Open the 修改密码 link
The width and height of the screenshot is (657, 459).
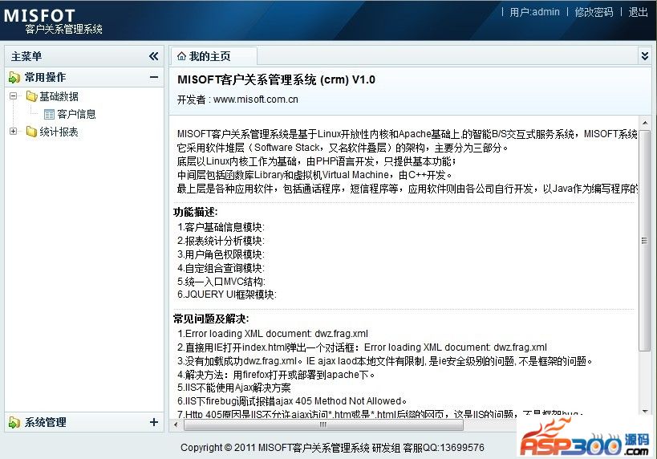click(594, 12)
